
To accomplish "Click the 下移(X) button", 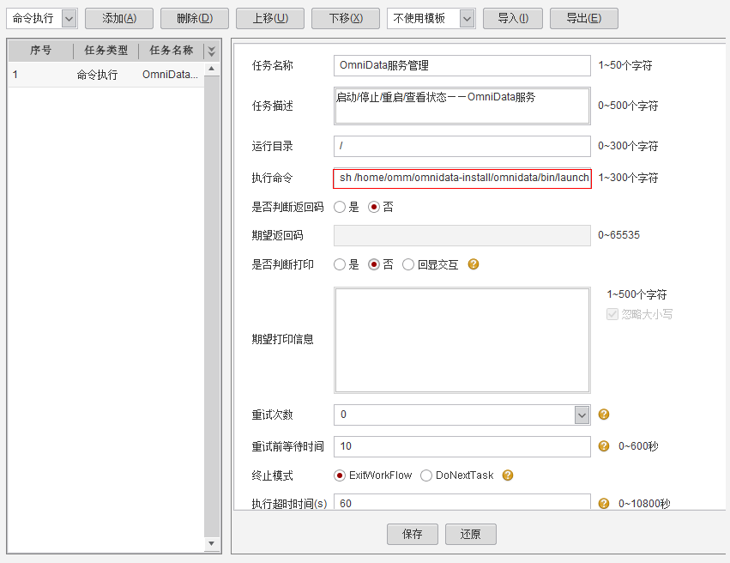I will click(346, 19).
